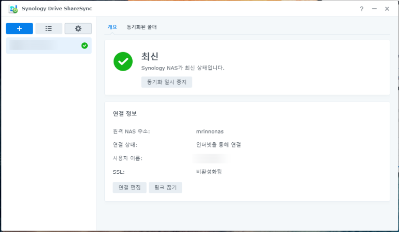This screenshot has height=232, width=399.
Task: Switch to the 개요 tab
Action: (x=112, y=27)
